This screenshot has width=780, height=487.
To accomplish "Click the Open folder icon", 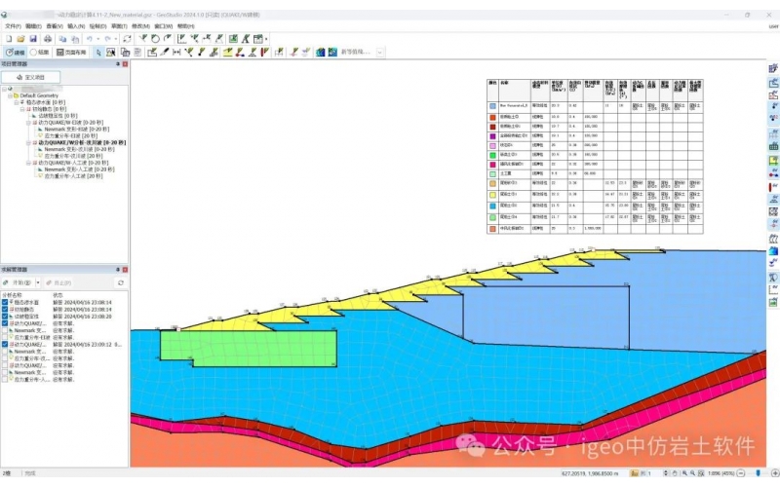I will (20, 39).
